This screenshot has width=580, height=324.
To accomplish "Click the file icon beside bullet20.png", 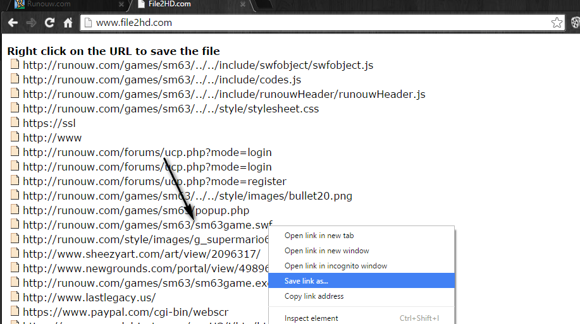I will (x=15, y=195).
